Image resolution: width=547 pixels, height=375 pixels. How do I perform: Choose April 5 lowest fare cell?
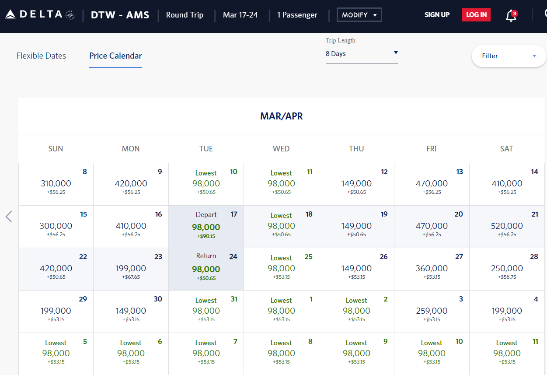pyautogui.click(x=56, y=353)
